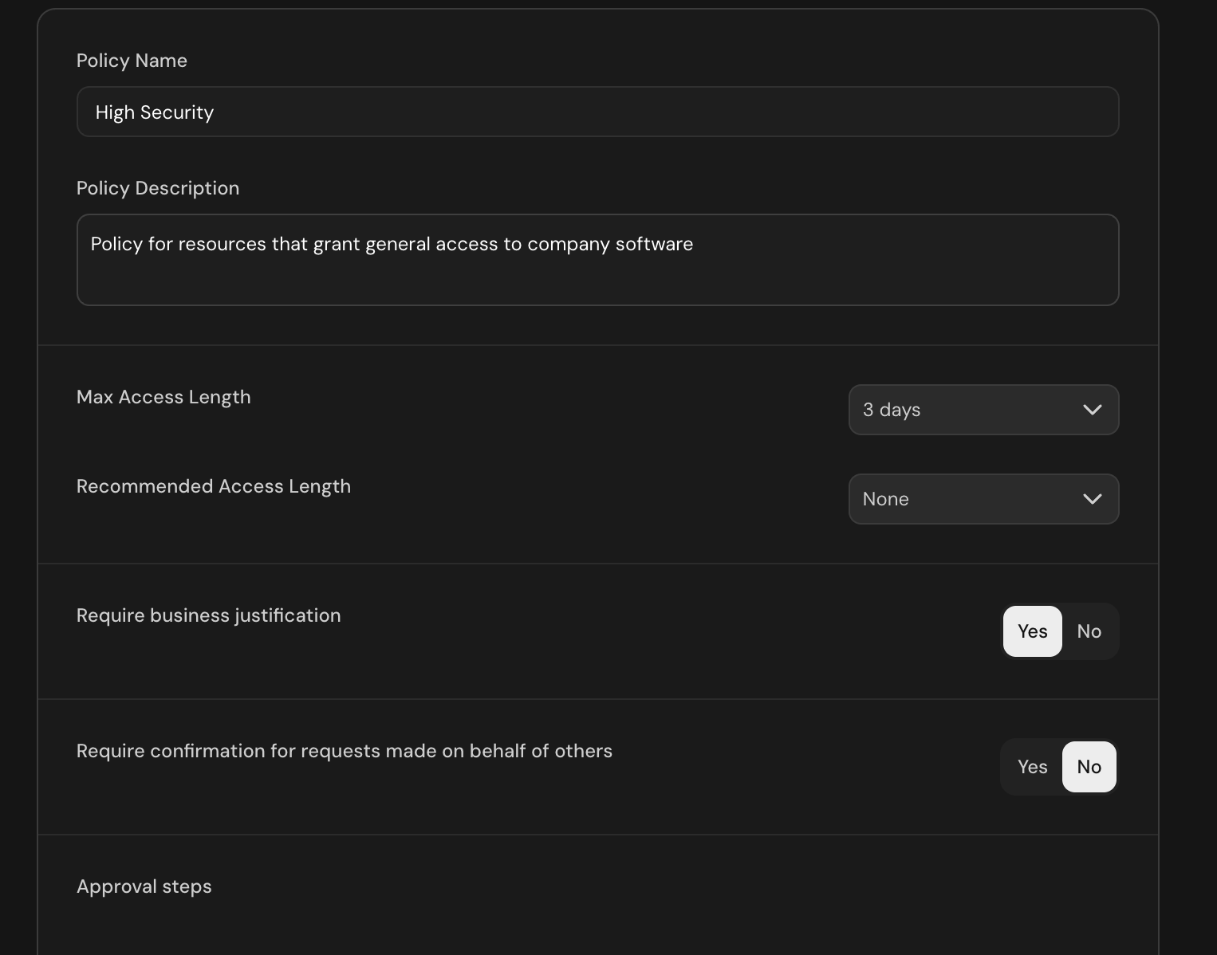Click the Policy Name label
Viewport: 1217px width, 955px height.
coord(132,61)
